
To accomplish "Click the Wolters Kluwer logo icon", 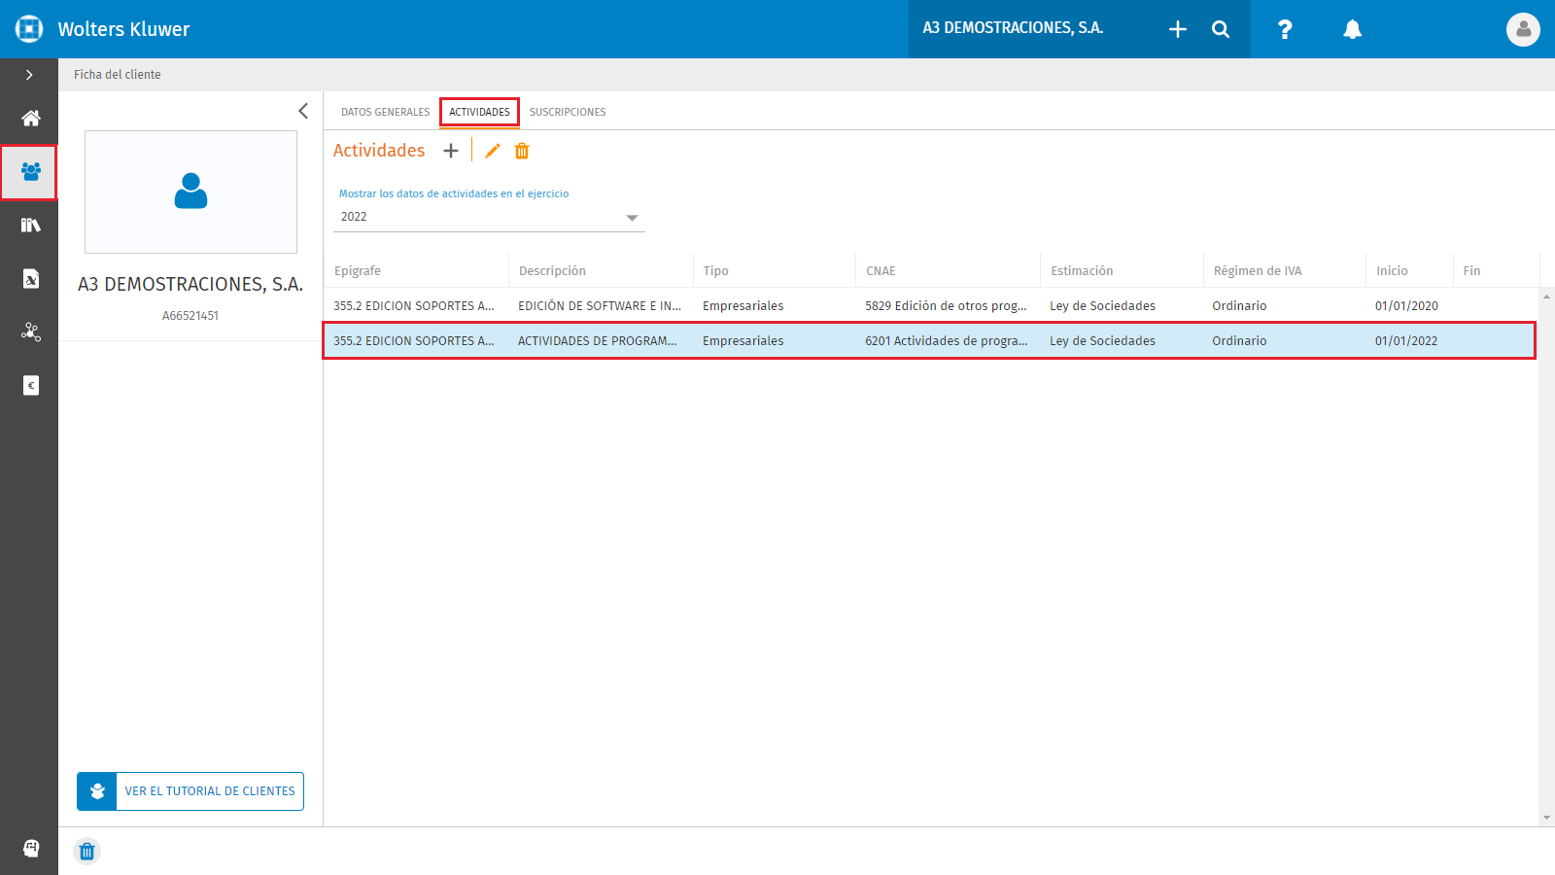I will pos(29,29).
